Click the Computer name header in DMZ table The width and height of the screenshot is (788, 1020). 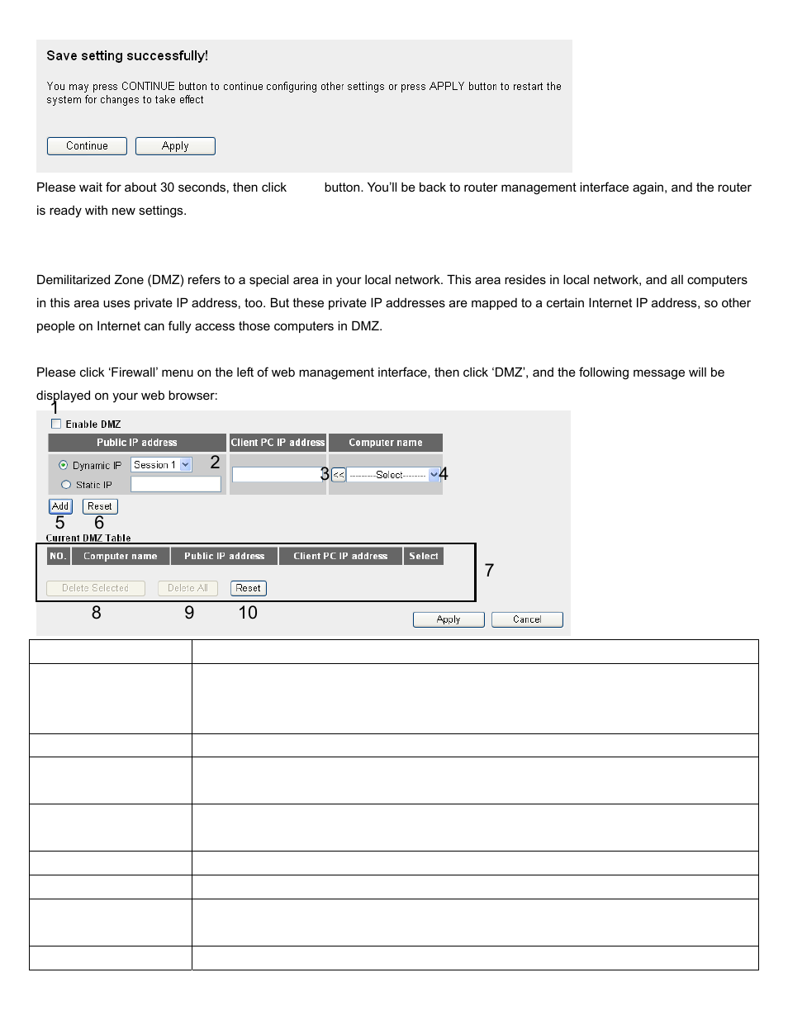(121, 556)
